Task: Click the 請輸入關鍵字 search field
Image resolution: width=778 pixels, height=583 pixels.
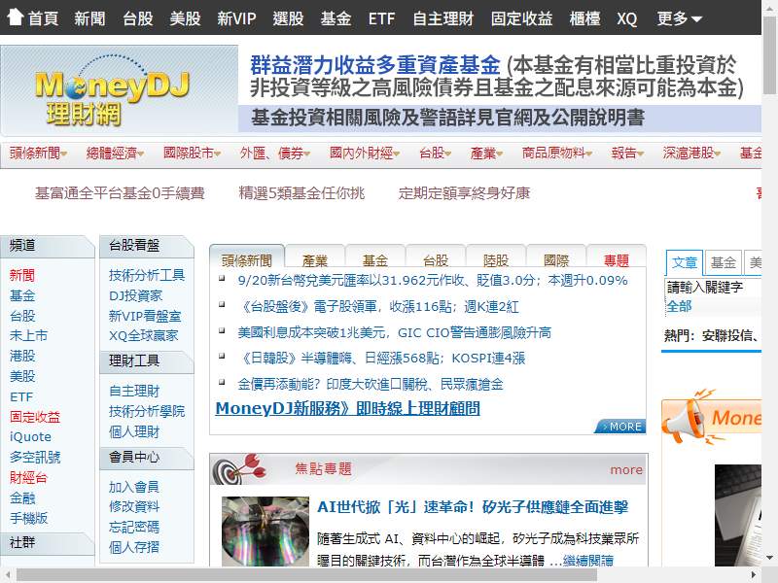Action: pos(713,287)
